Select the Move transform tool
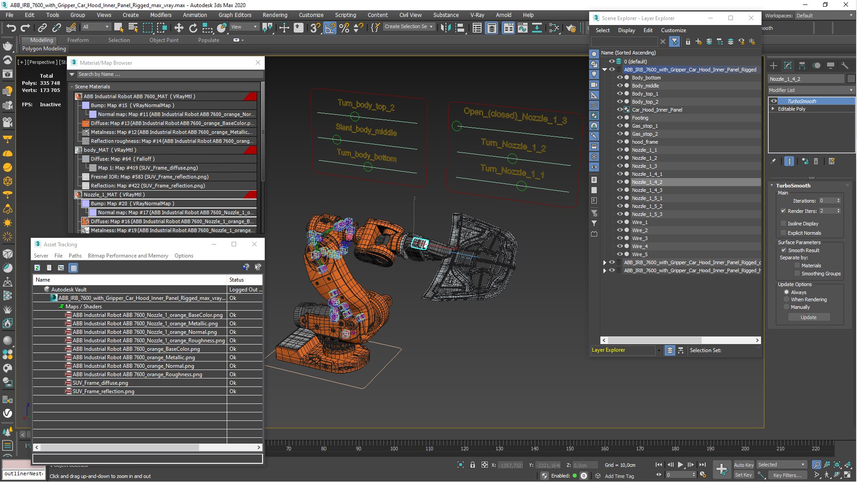Screen dimensions: 857x482 click(x=179, y=28)
